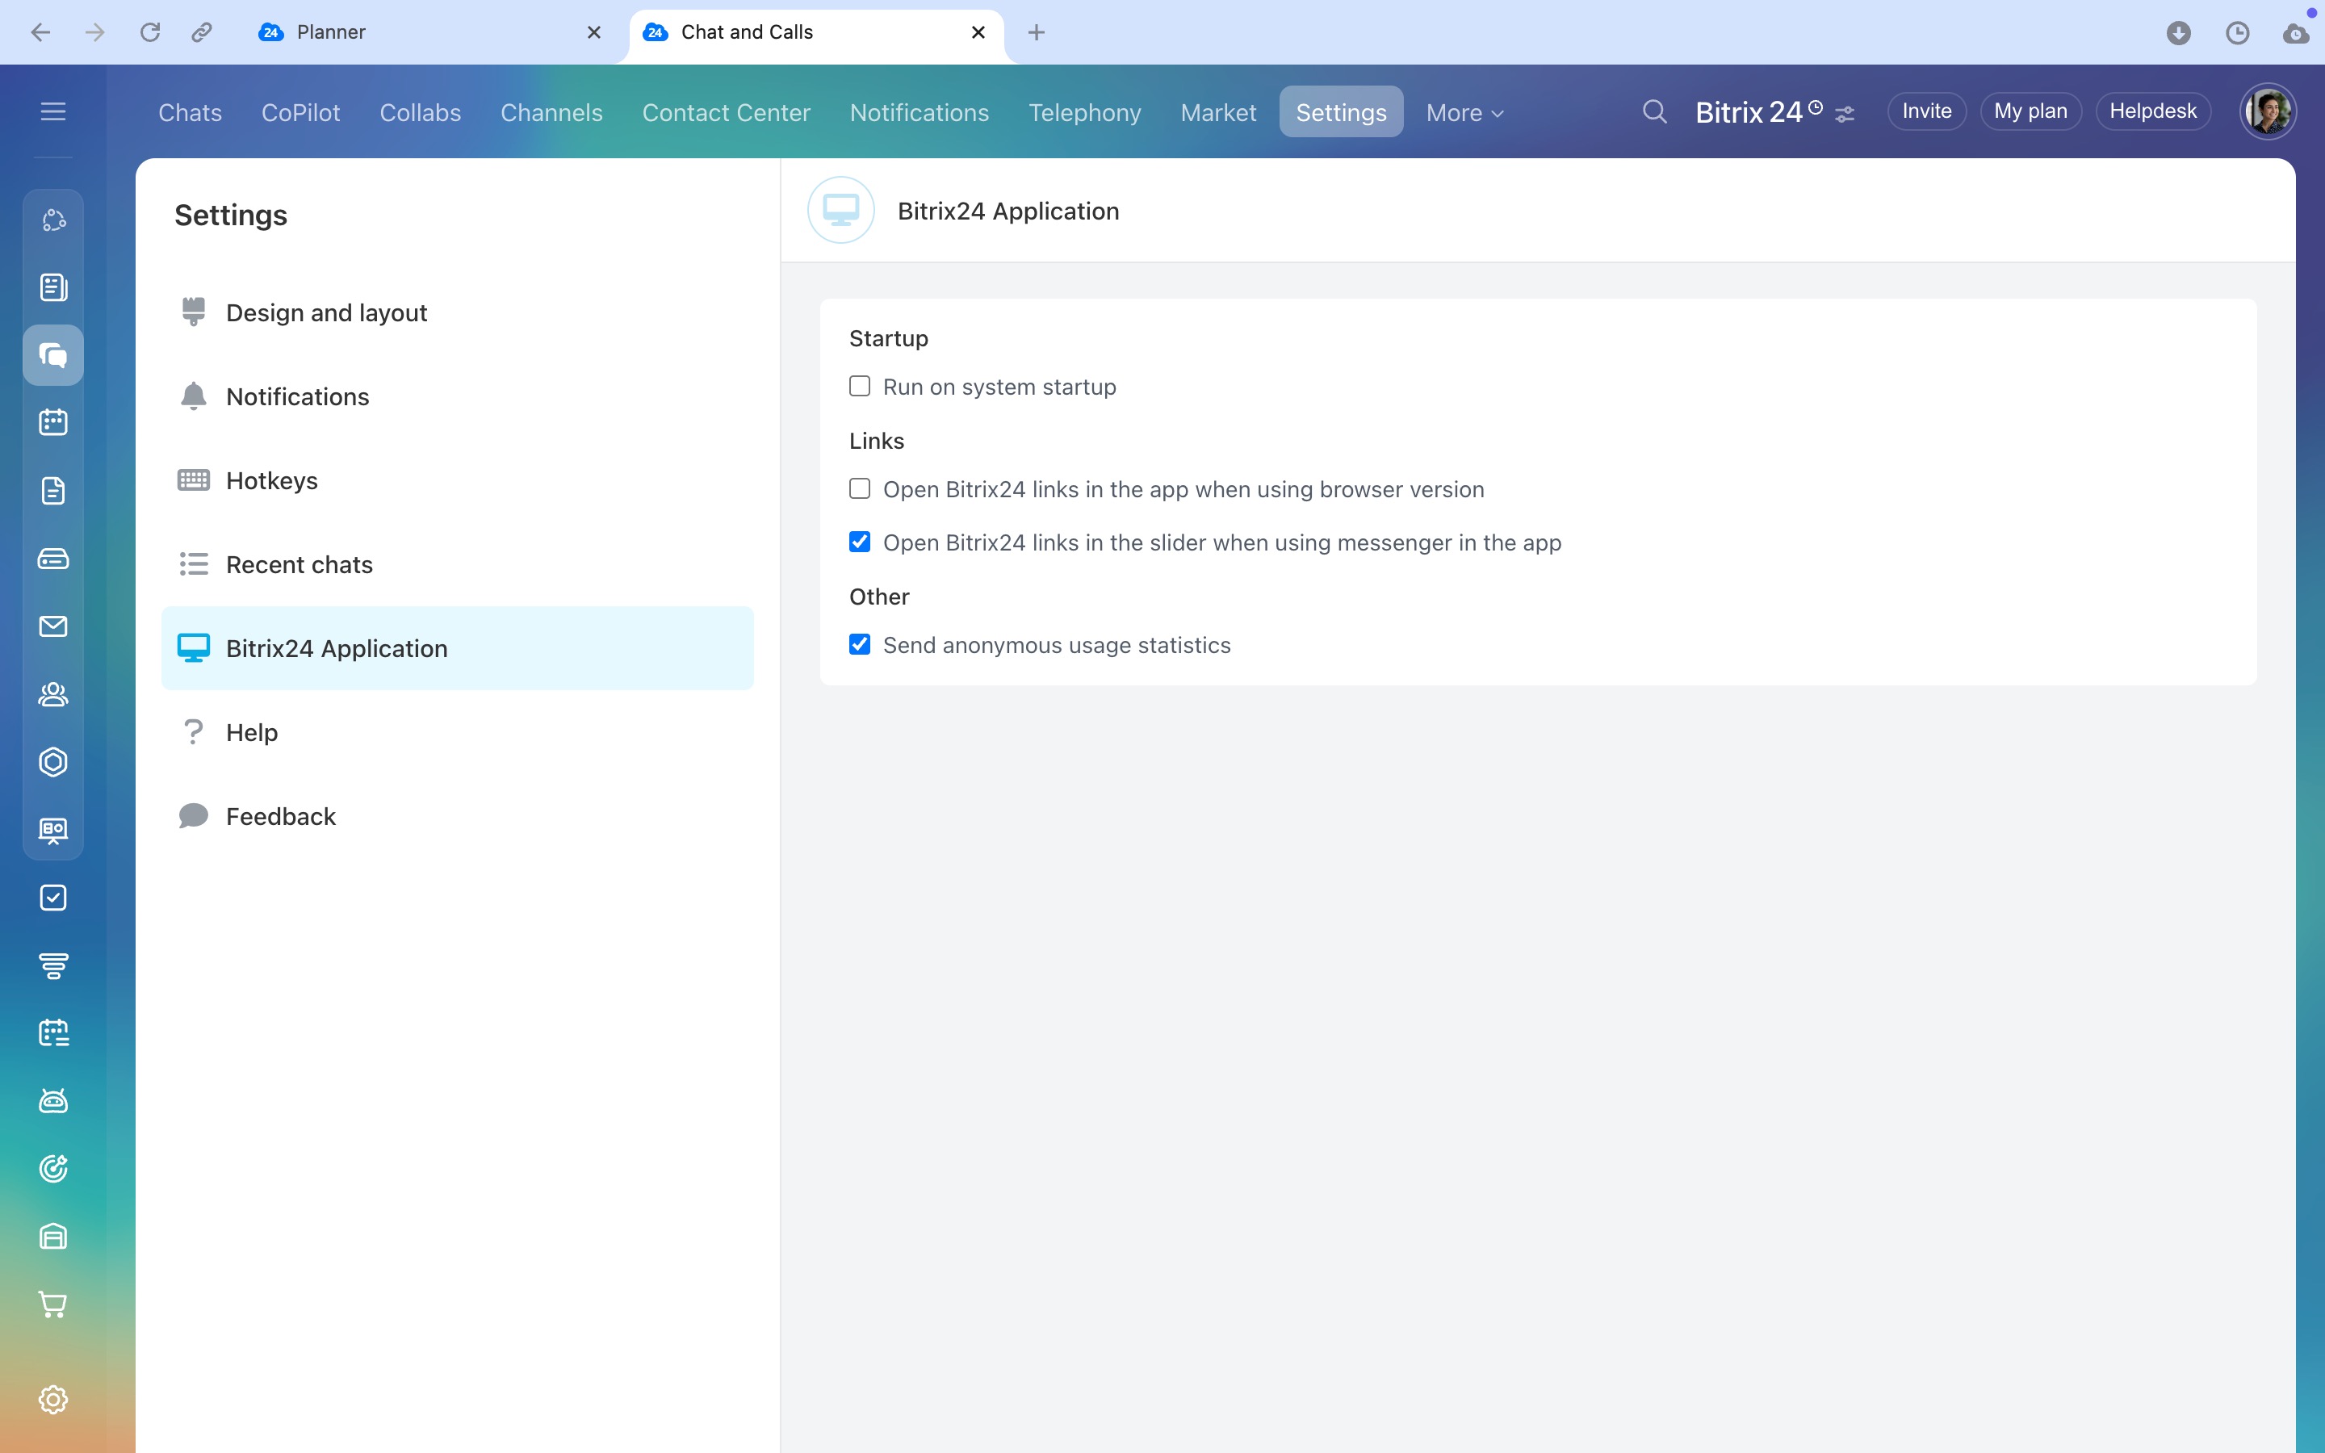
Task: Open the Messenger chat bubbles sidebar icon
Action: [x=52, y=355]
